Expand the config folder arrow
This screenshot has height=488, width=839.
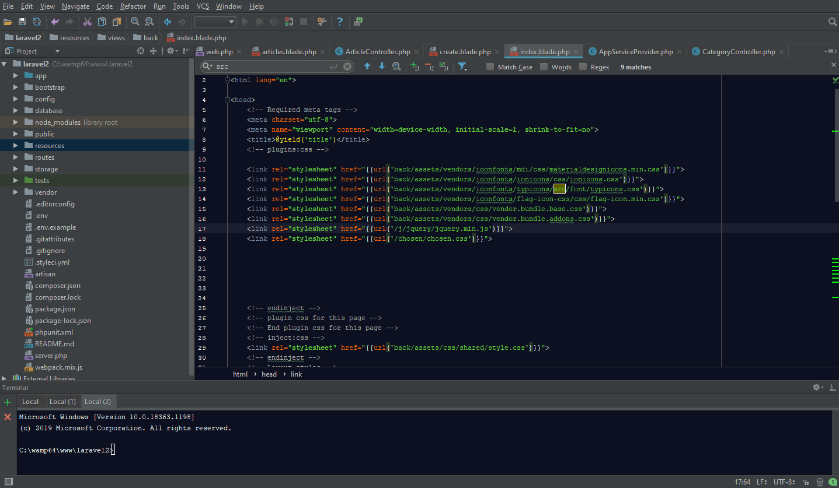point(16,99)
